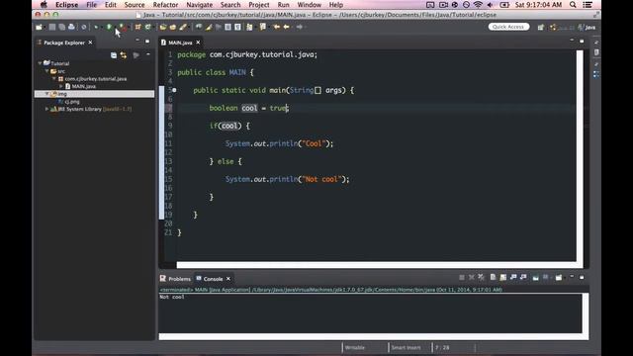Click the New file wizard toolbar icon
Viewport: 633px width, 356px height.
[x=39, y=27]
